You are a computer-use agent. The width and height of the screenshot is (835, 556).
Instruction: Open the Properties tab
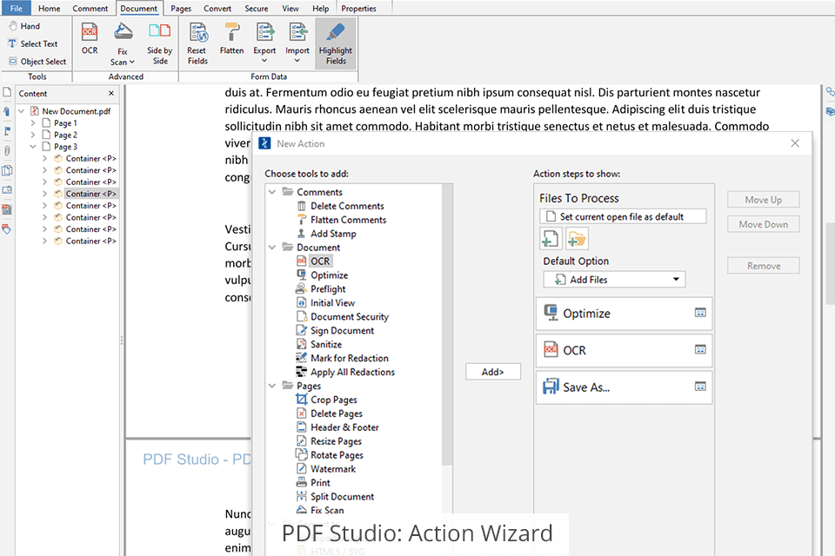point(358,9)
